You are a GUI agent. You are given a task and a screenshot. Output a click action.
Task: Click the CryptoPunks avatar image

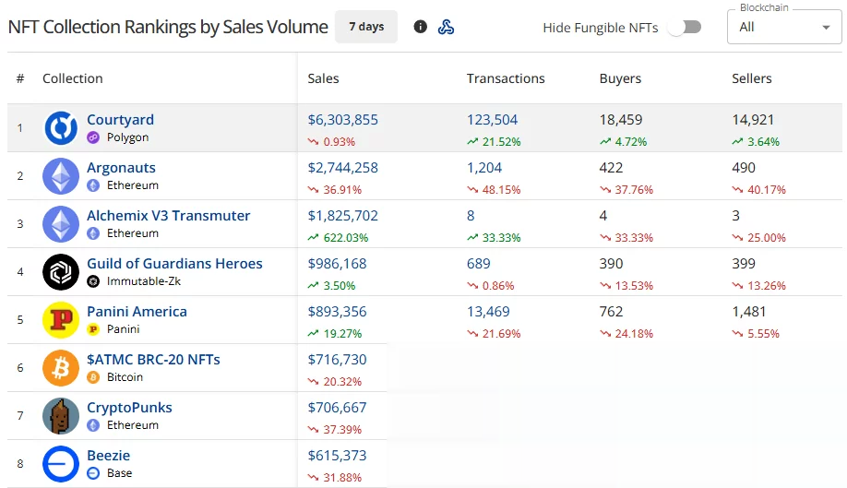point(61,416)
